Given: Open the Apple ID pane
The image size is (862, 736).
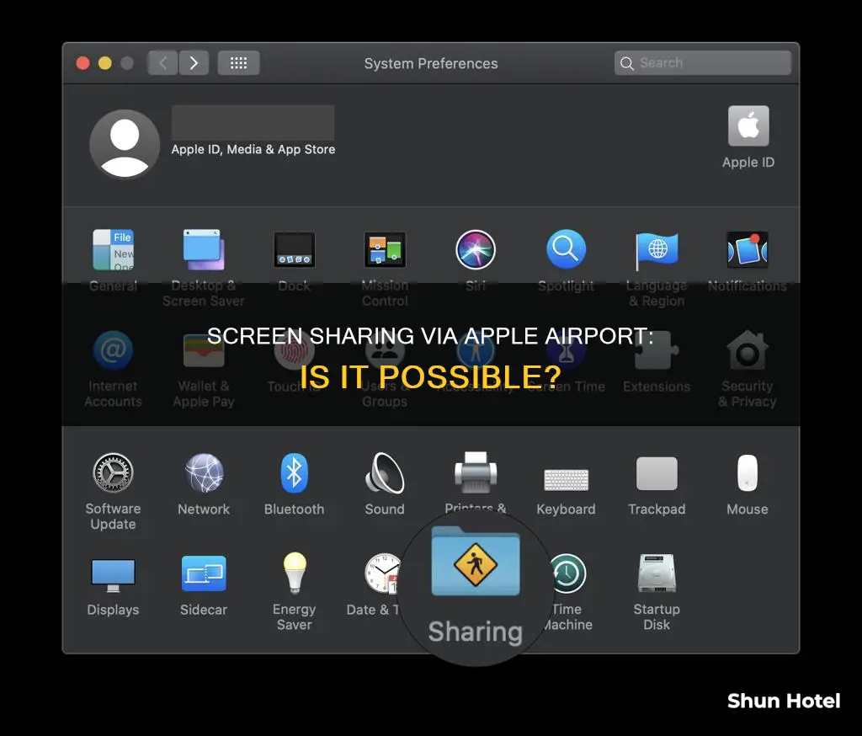Looking at the screenshot, I should pyautogui.click(x=748, y=126).
